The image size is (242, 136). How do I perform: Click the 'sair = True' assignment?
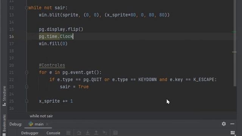click(74, 87)
